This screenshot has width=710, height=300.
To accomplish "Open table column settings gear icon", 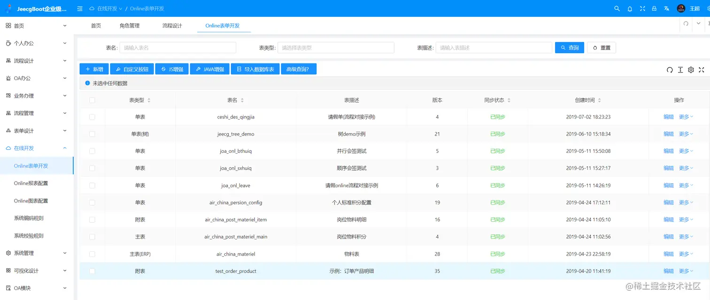I will coord(691,70).
